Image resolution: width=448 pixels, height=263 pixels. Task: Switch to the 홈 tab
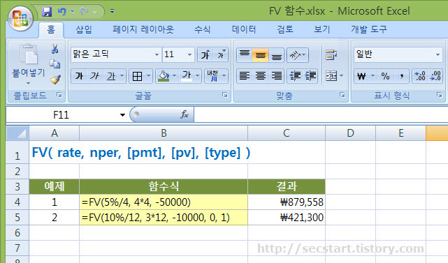point(51,29)
